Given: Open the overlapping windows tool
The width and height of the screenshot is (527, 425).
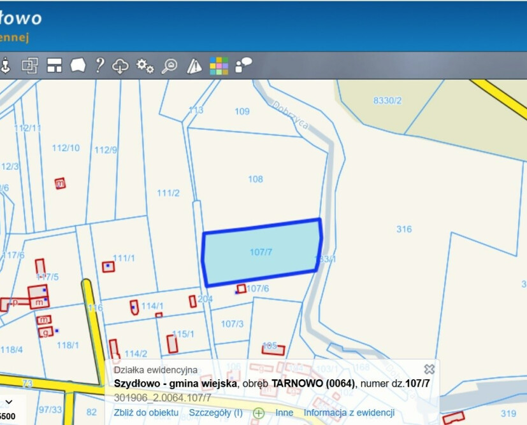Looking at the screenshot, I should [30, 66].
